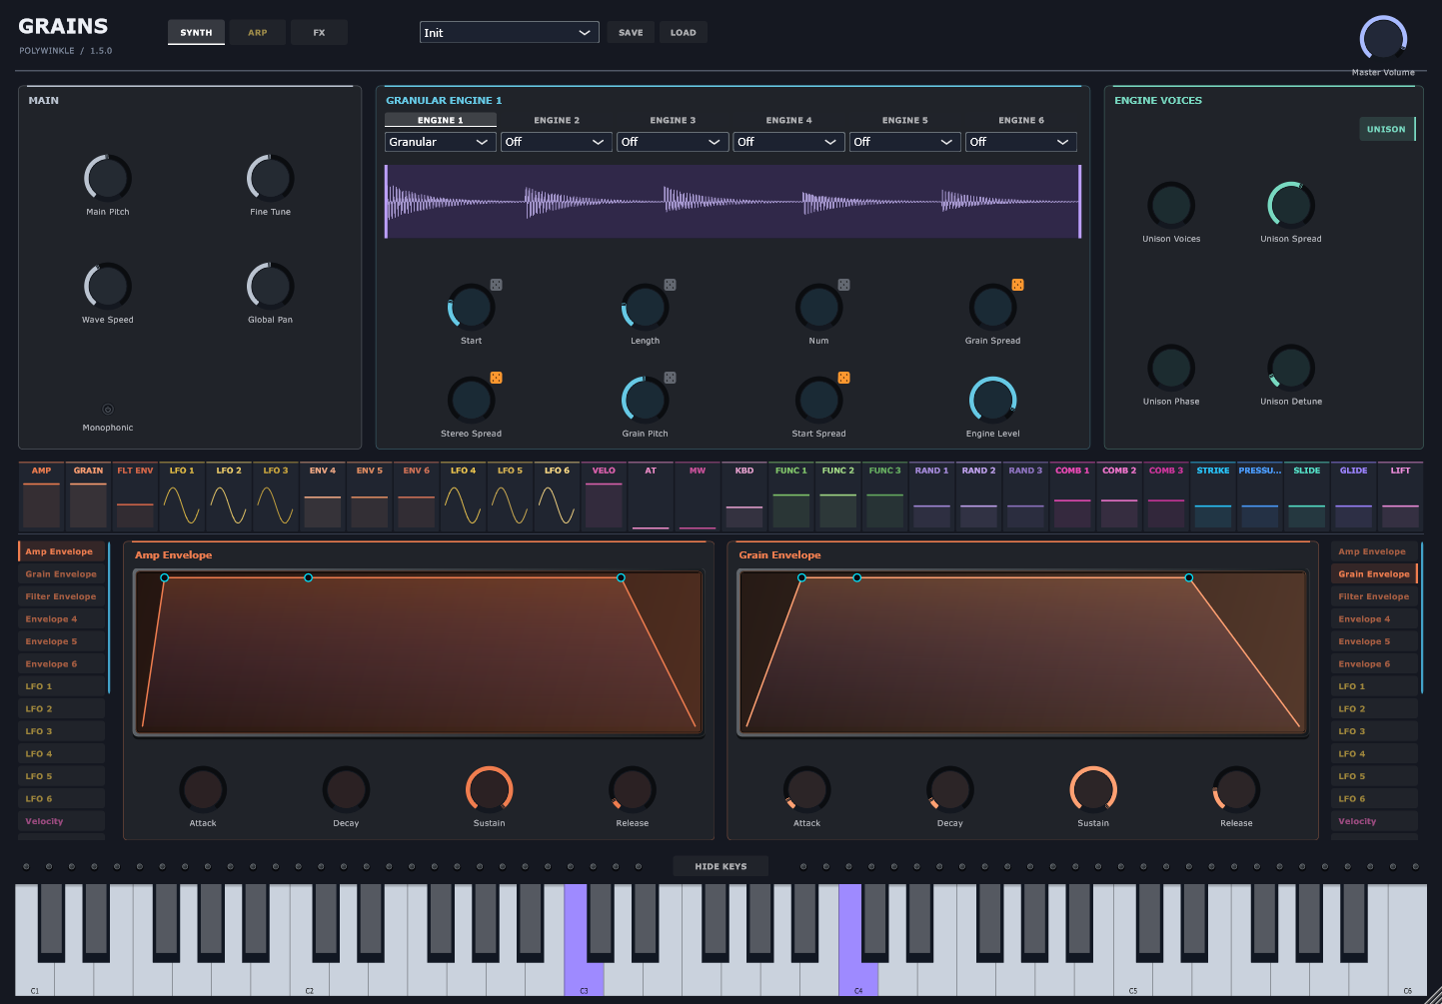
Task: Click the dice icon beside the Start knob
Action: point(496,285)
